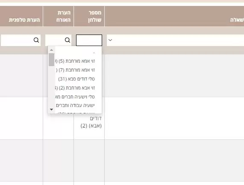This screenshot has width=244, height=185.
Task: Click the dropdown list scroll-down arrow
Action: (x=51, y=110)
